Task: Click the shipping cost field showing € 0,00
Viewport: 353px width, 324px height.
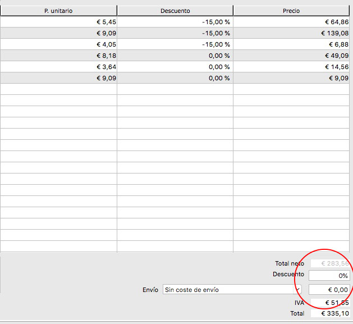Action: coord(329,290)
